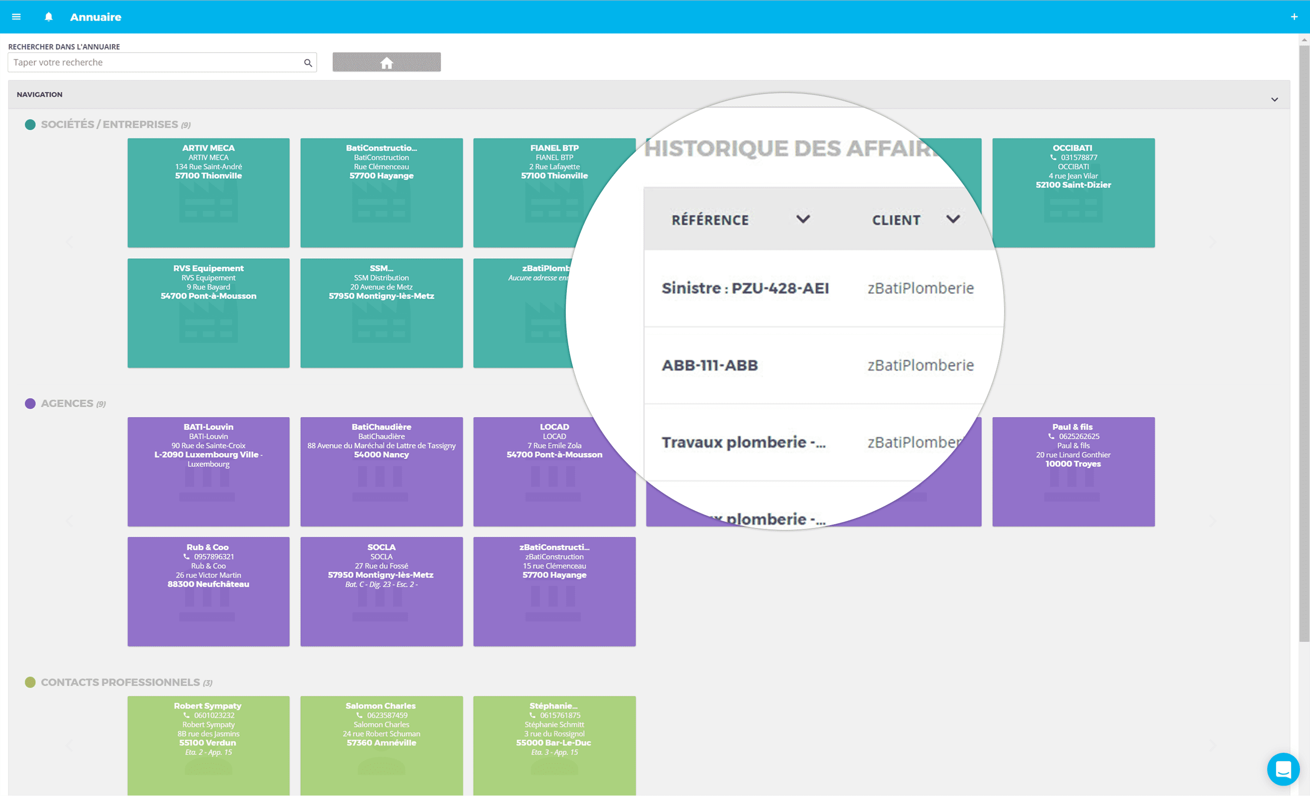This screenshot has height=796, width=1310.
Task: Click on Sinistre PZU-428-AEI affair
Action: (745, 287)
